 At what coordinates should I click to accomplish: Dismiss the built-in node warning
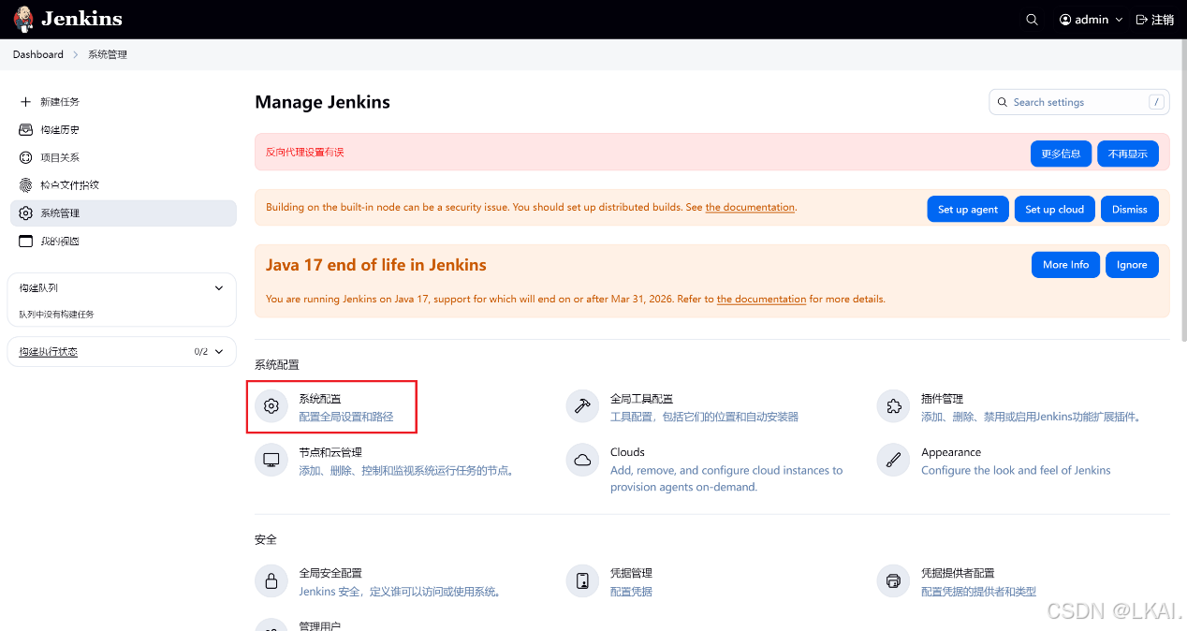(x=1130, y=209)
